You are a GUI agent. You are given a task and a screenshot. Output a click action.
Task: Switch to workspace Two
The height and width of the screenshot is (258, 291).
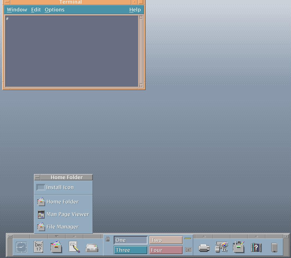(166, 240)
